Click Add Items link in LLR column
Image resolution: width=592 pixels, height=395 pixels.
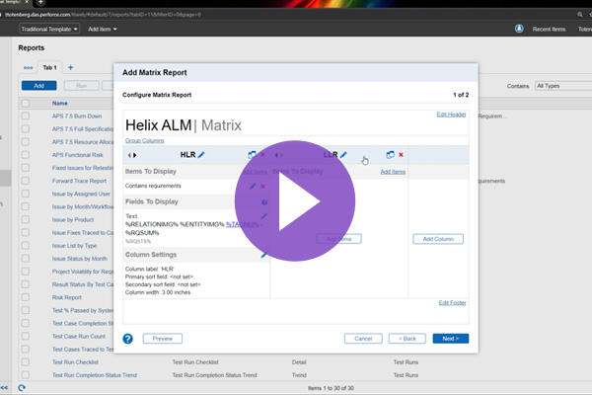393,172
